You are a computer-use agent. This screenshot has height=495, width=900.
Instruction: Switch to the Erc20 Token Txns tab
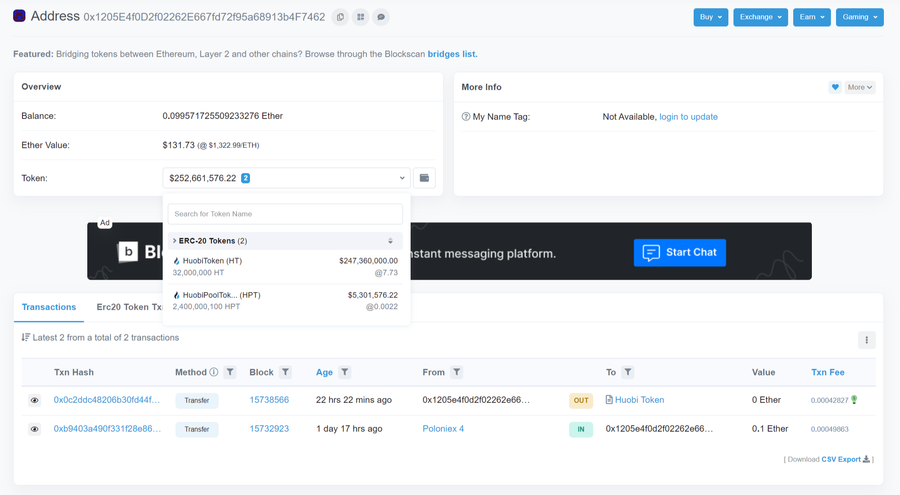(x=129, y=307)
